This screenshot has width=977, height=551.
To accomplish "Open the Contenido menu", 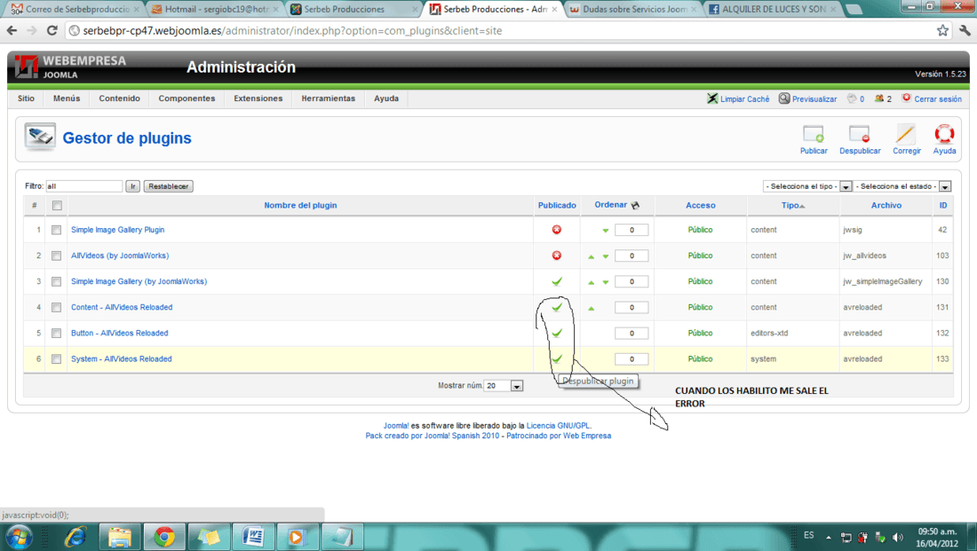I will pos(119,98).
